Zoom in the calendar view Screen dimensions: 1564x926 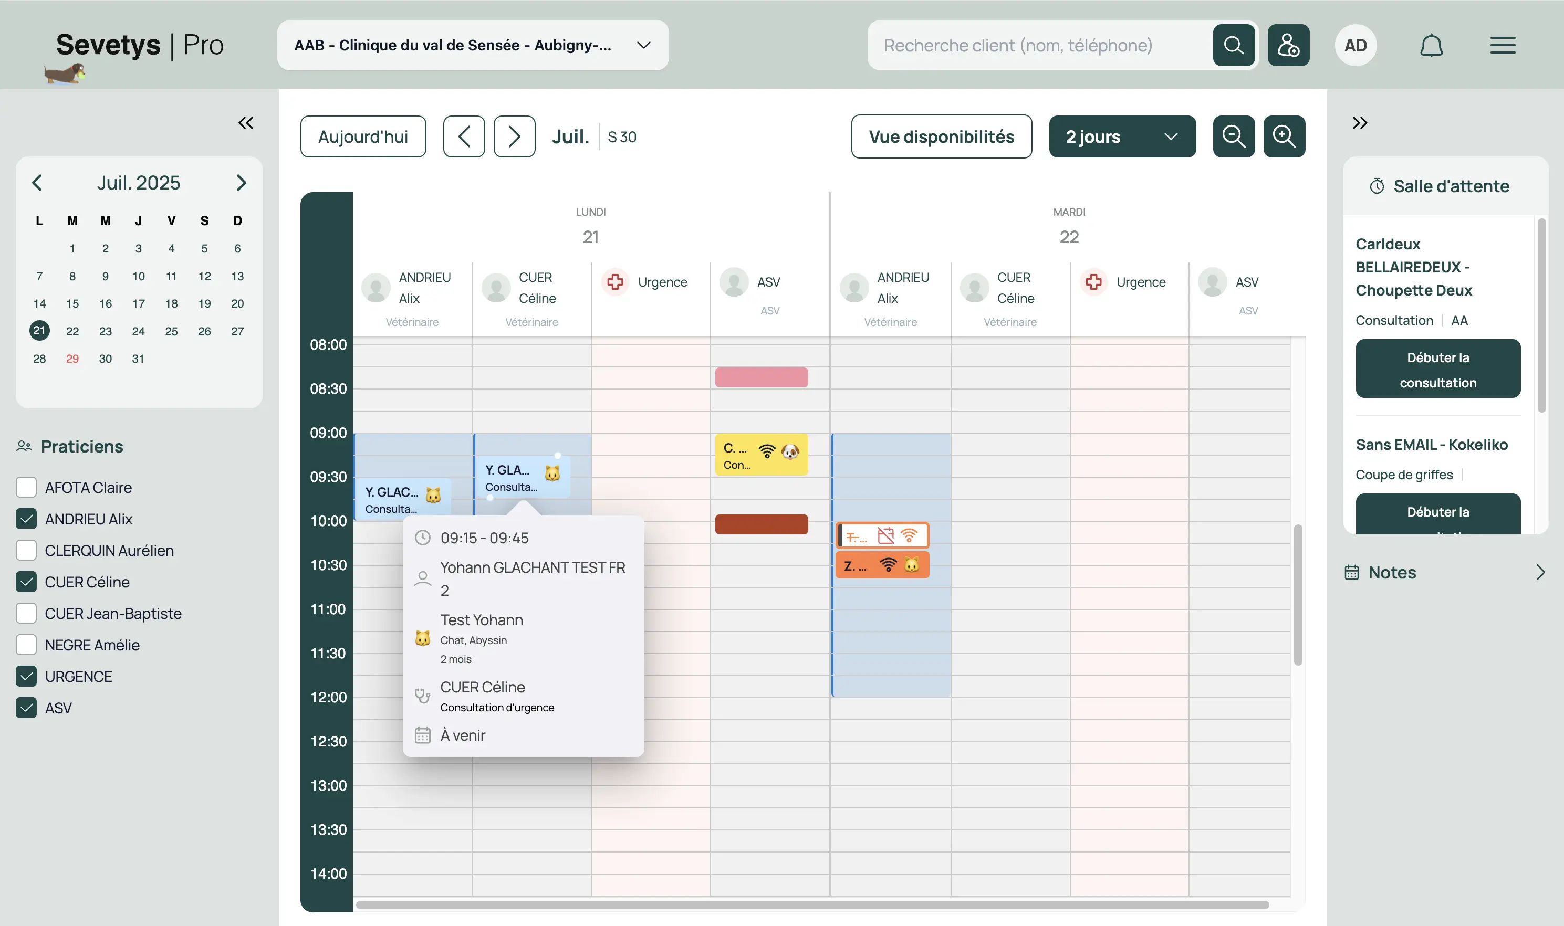[1284, 136]
